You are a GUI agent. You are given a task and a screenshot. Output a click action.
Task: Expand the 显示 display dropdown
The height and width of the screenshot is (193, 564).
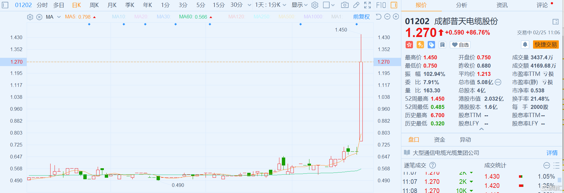pos(299,5)
